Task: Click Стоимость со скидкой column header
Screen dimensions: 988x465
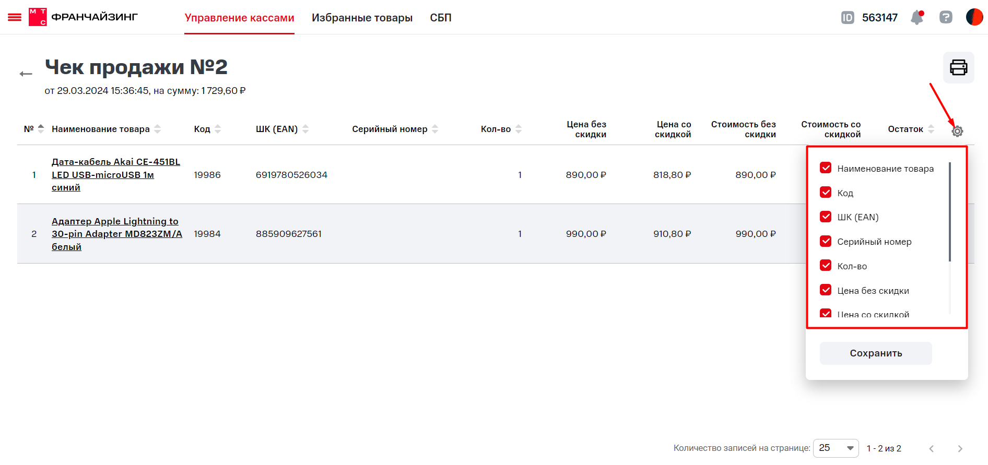Action: (x=831, y=129)
